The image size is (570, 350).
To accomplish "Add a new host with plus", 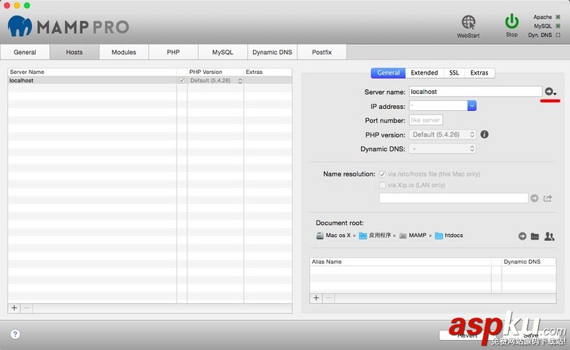I will click(14, 308).
